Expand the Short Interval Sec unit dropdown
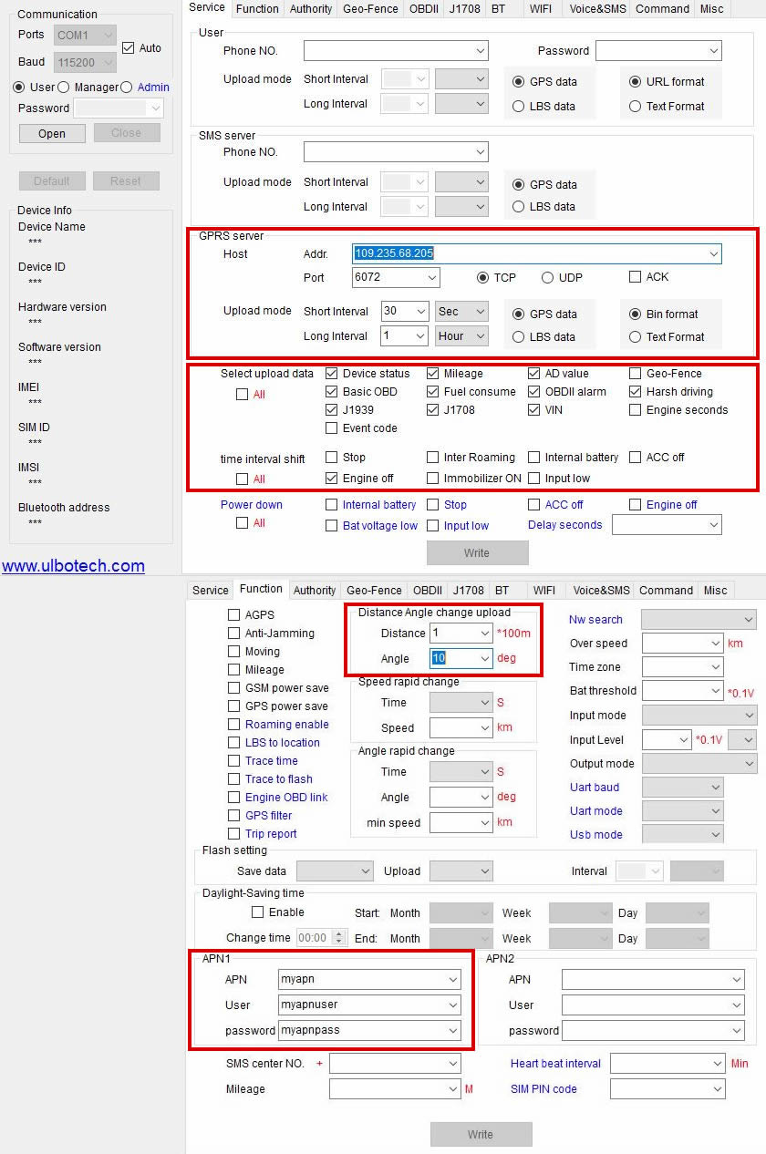 [461, 311]
